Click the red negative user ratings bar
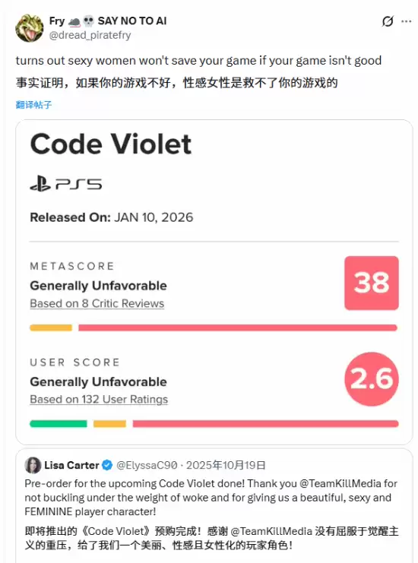The height and width of the screenshot is (563, 418). pyautogui.click(x=265, y=424)
